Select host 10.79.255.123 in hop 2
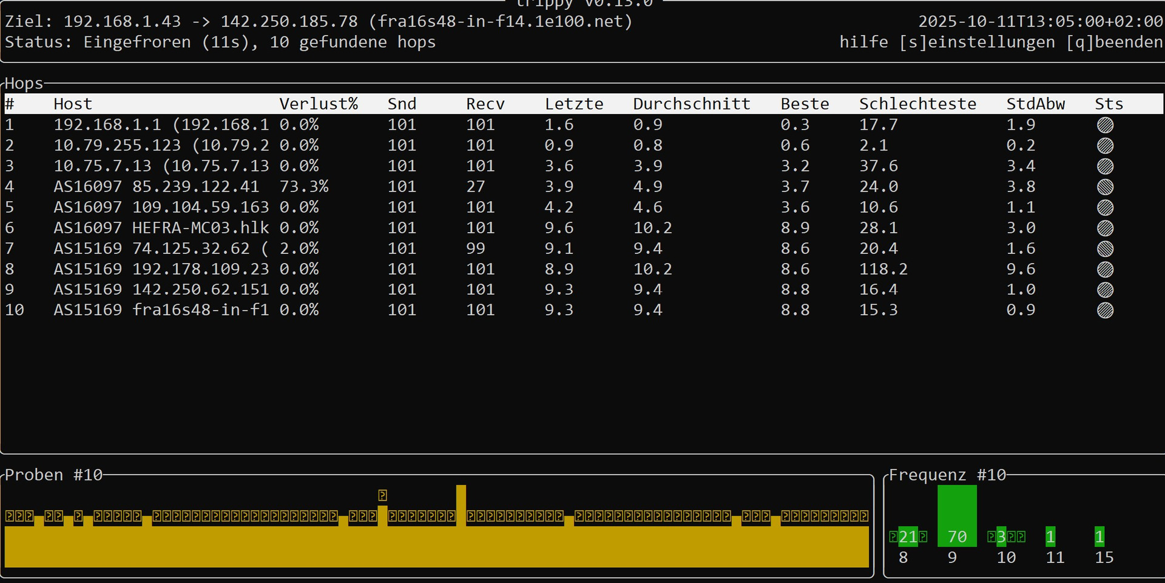1165x583 pixels. pos(161,145)
